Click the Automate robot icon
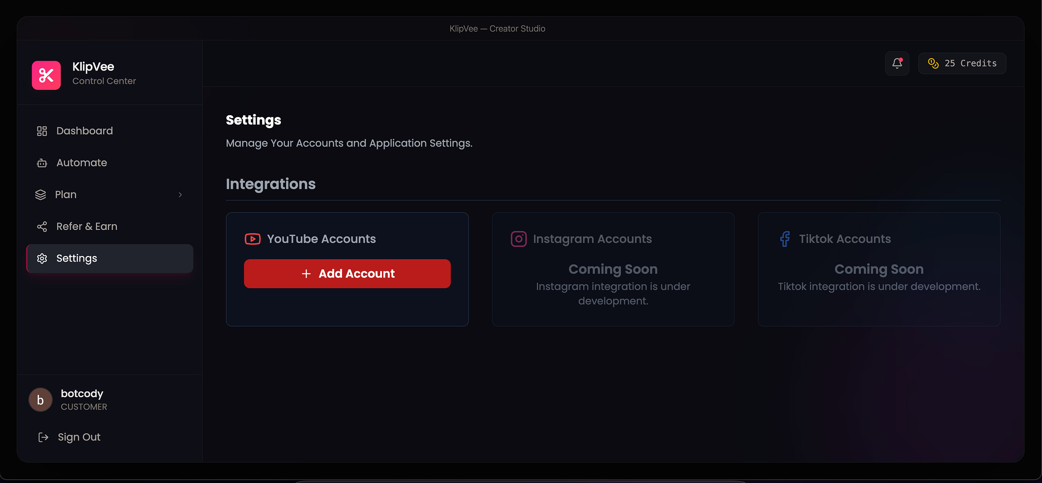The height and width of the screenshot is (483, 1042). (42, 163)
